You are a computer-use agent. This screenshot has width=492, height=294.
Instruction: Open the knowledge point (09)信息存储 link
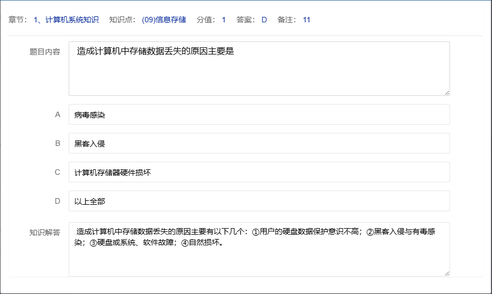tap(163, 20)
